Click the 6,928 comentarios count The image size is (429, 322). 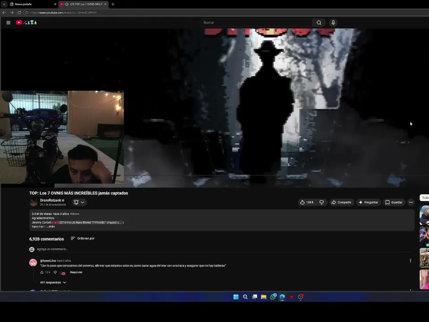47,239
